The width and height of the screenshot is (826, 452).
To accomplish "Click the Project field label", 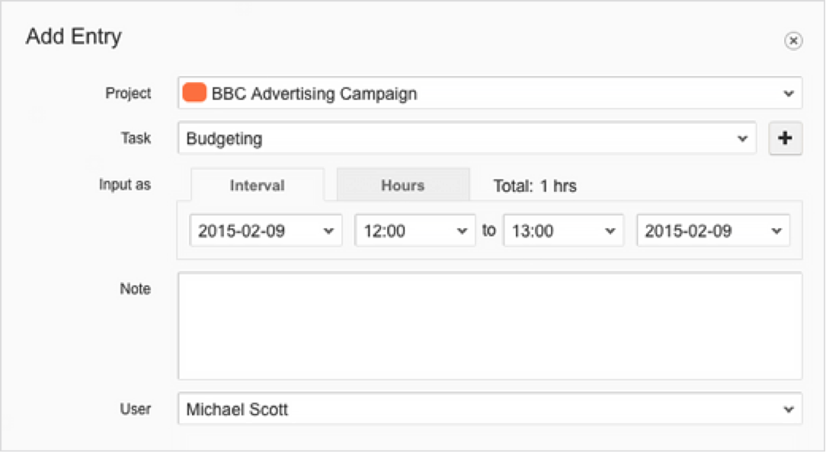I will [128, 93].
